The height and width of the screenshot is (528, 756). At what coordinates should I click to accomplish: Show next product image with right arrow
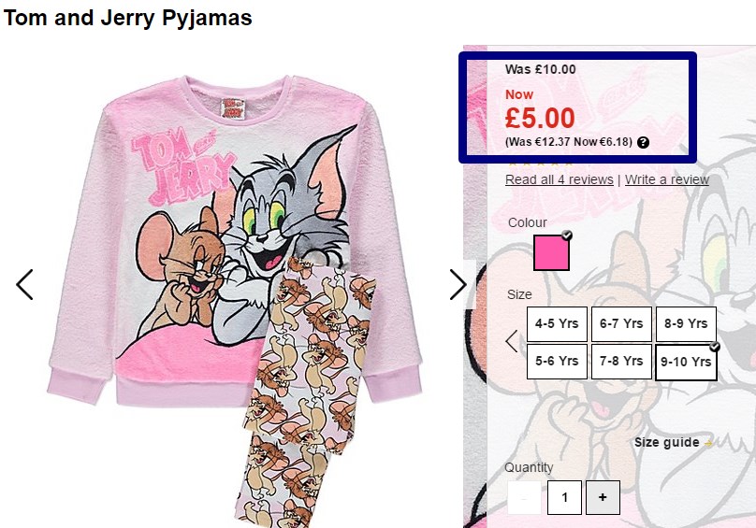[x=458, y=284]
